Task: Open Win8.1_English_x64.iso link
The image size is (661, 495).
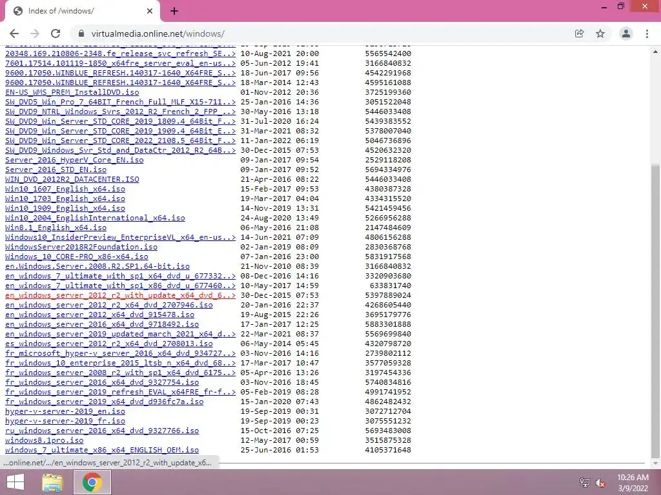Action: pos(56,228)
